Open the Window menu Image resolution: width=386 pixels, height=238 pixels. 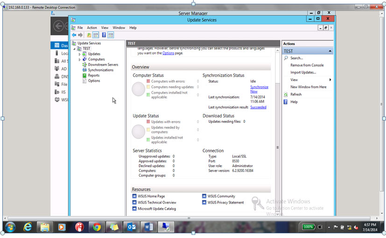[x=119, y=28]
